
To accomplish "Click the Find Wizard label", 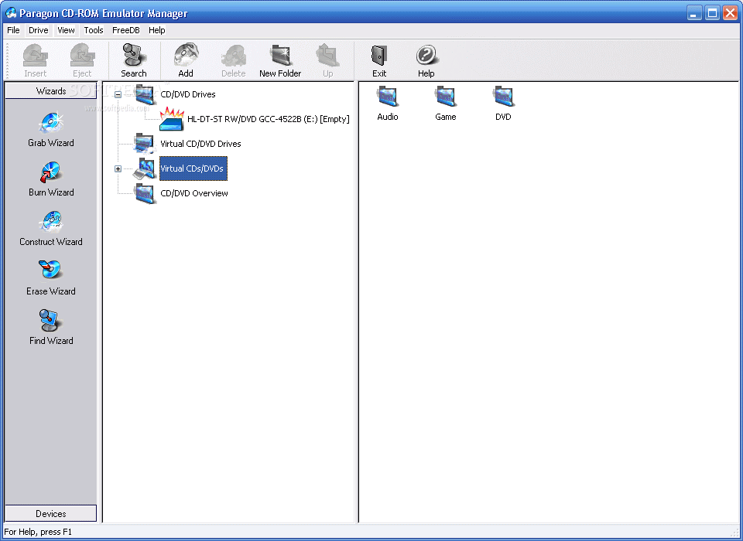I will (51, 341).
